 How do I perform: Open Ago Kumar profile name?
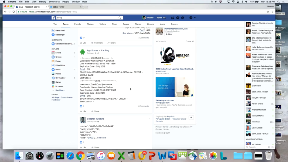(x=92, y=51)
